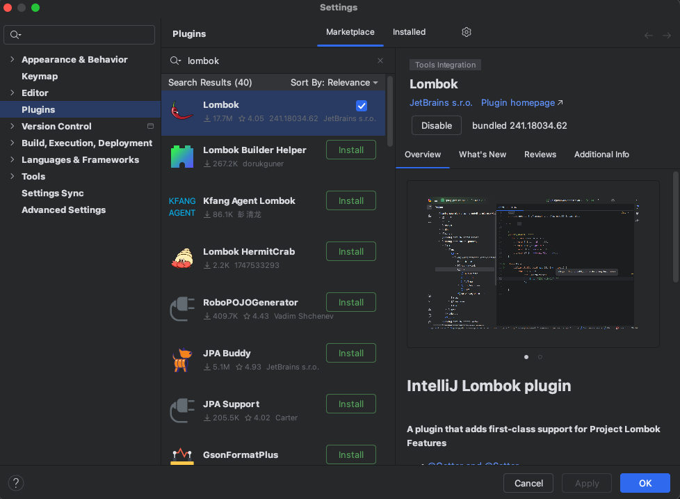
Task: Select the Lombok Builder Helper castle icon
Action: [x=182, y=157]
